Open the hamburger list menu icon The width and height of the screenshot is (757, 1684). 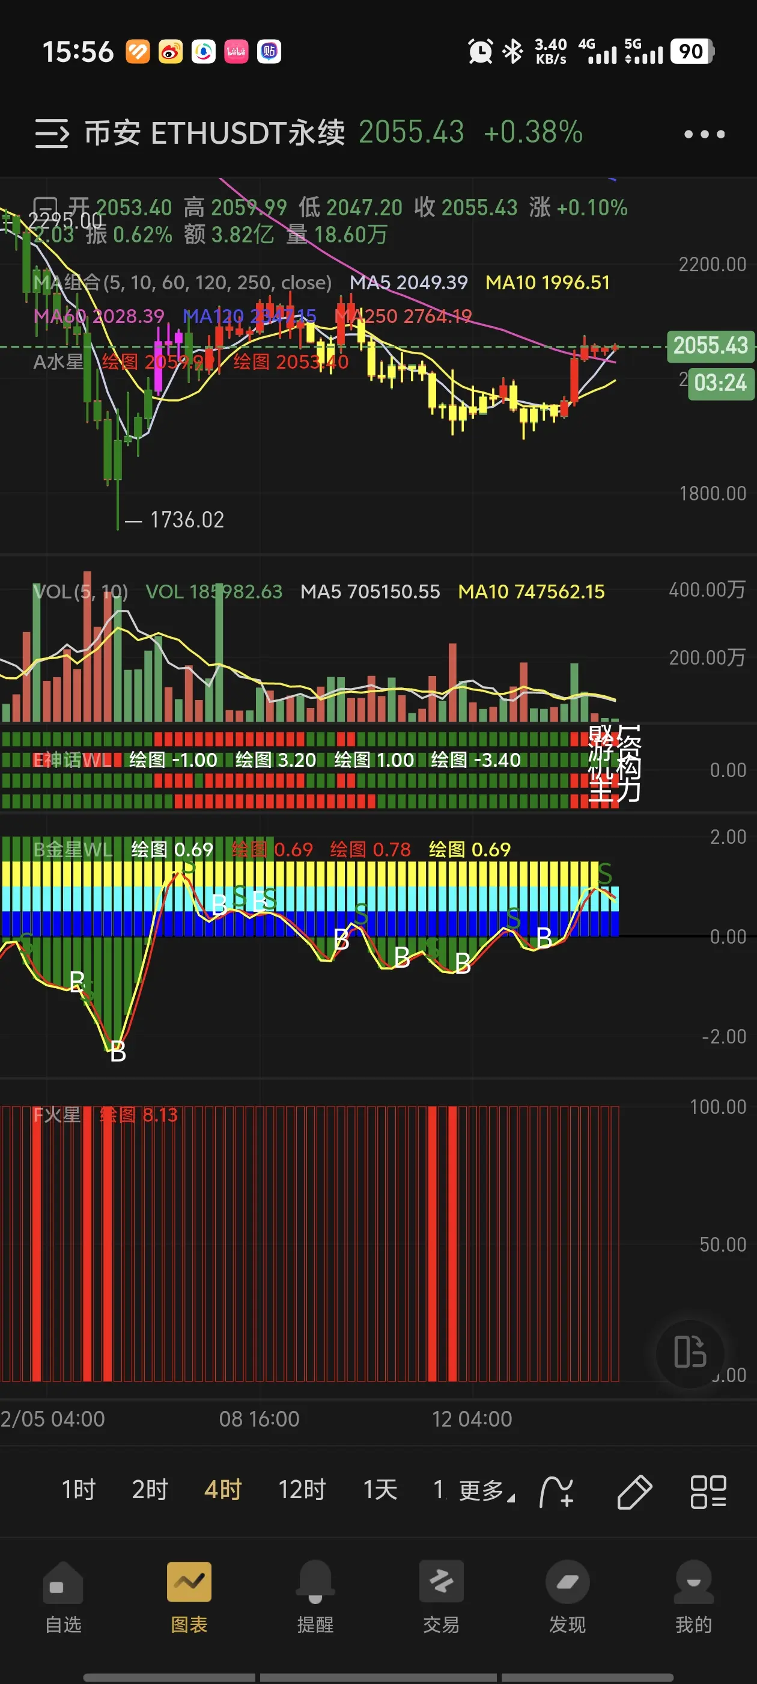[x=52, y=134]
